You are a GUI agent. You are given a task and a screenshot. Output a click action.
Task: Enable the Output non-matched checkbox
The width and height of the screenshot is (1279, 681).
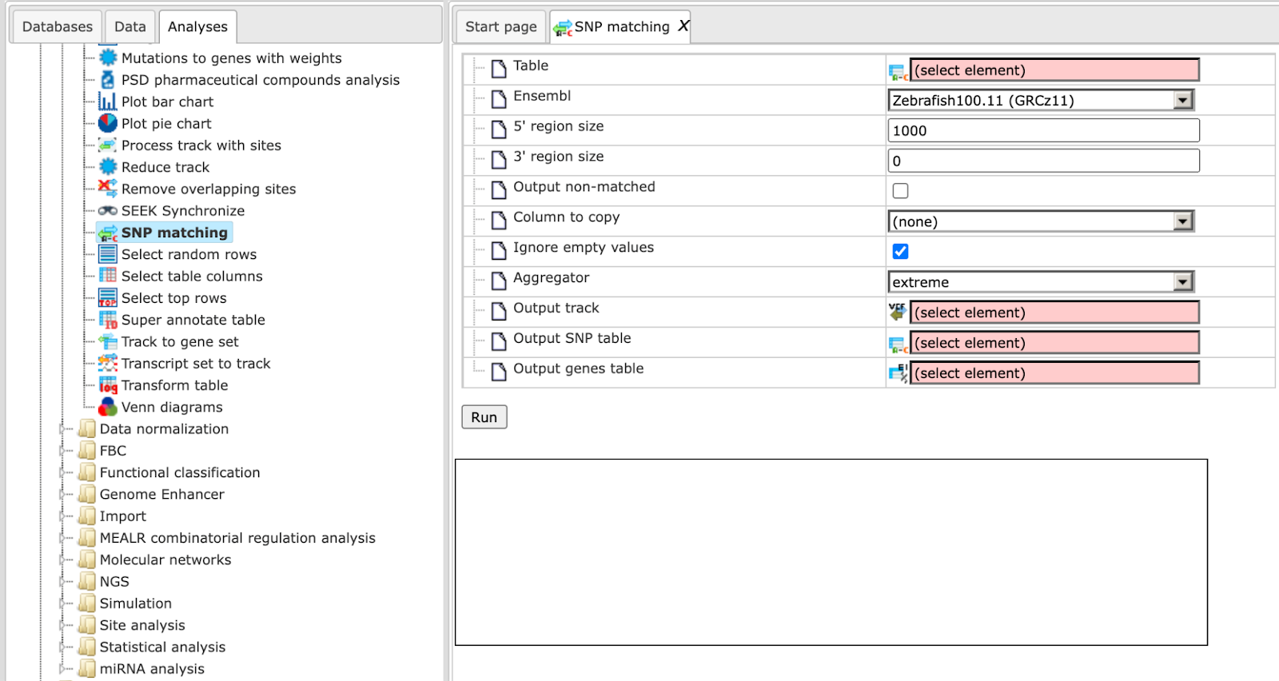coord(900,191)
